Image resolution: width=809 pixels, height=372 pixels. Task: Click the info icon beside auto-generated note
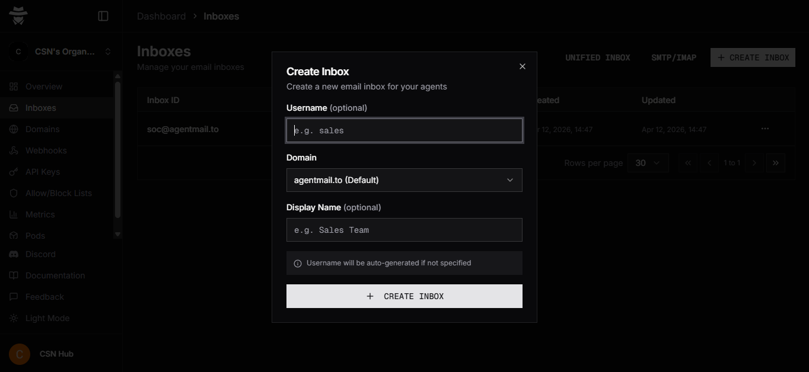pyautogui.click(x=298, y=264)
